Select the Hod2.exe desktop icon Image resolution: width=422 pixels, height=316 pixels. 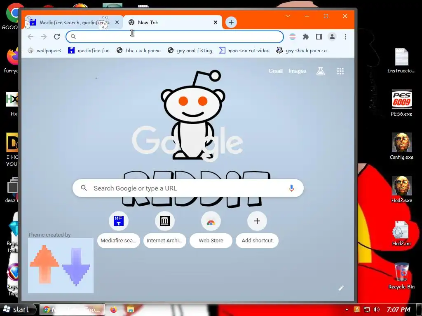(x=401, y=189)
